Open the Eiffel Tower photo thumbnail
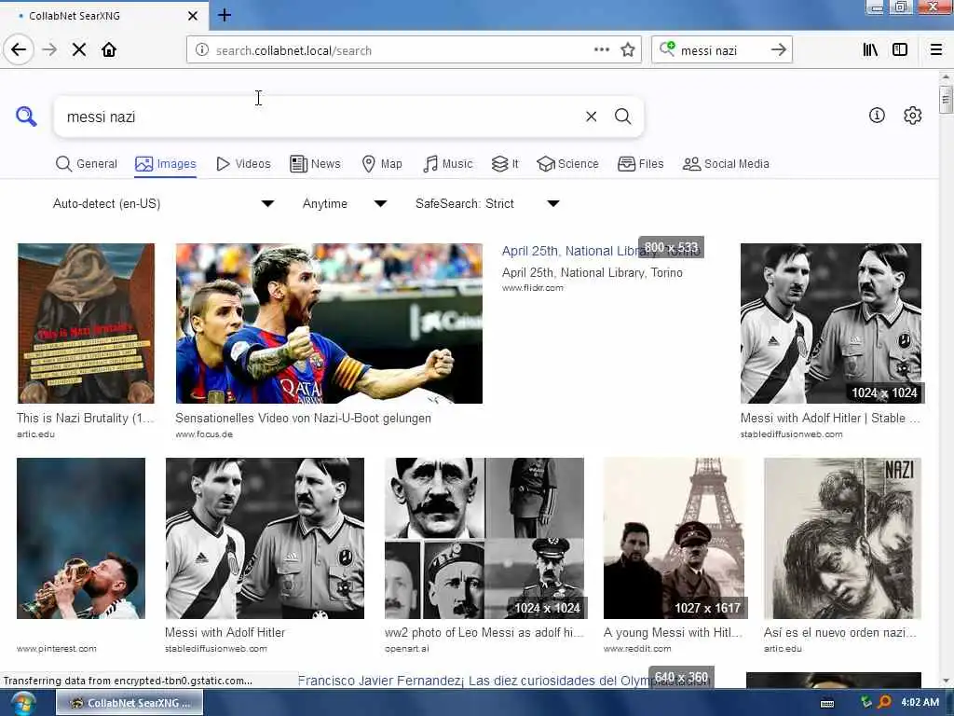Image resolution: width=954 pixels, height=716 pixels. click(675, 538)
